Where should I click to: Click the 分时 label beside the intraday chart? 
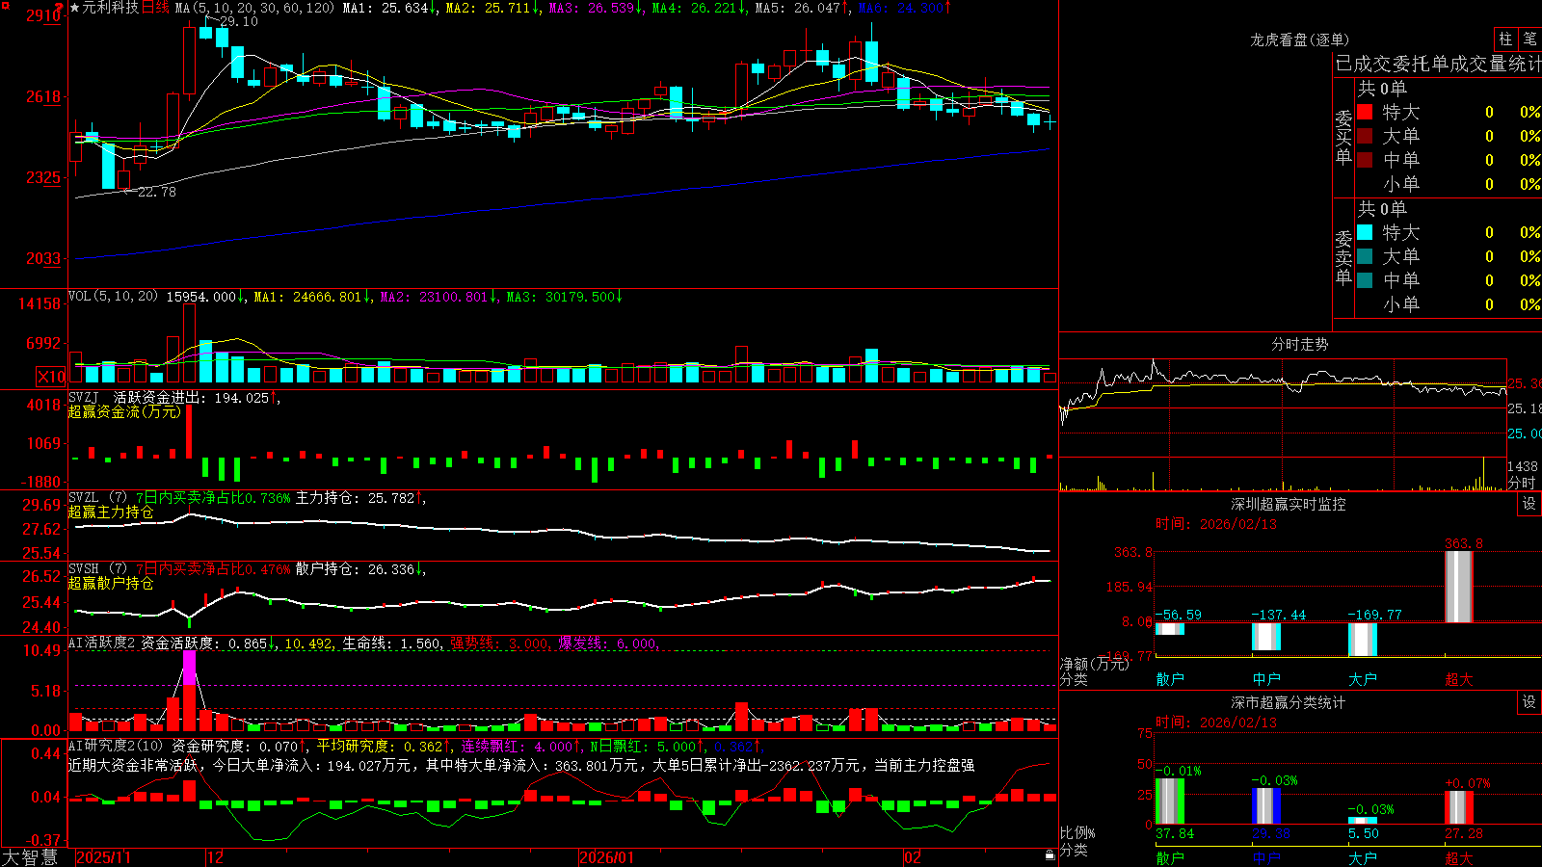coord(1522,482)
